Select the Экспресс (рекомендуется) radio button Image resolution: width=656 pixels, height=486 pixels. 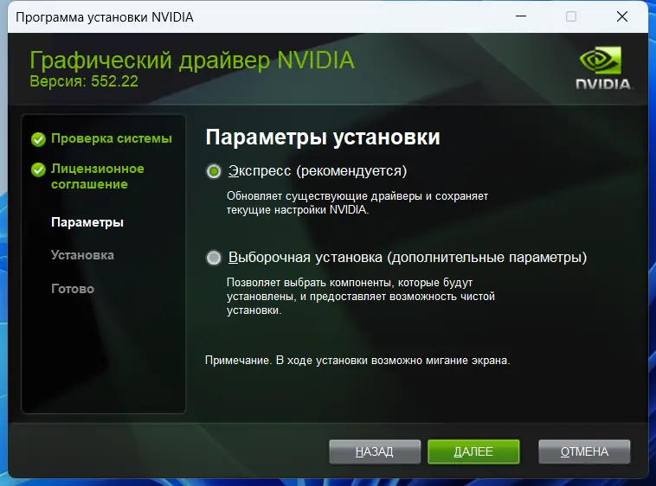point(214,171)
